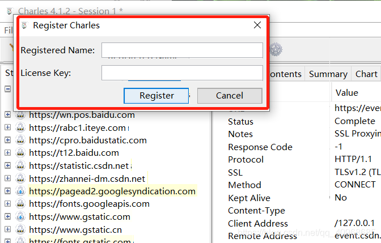Select https://fonts.googleapis.com in the tree
The width and height of the screenshot is (381, 243).
89,204
